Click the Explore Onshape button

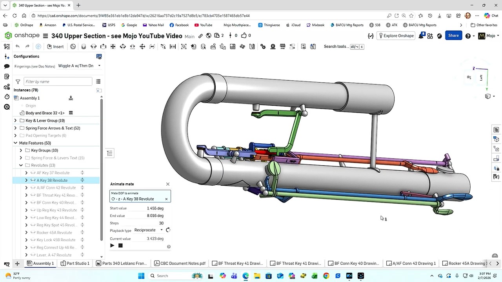[396, 36]
